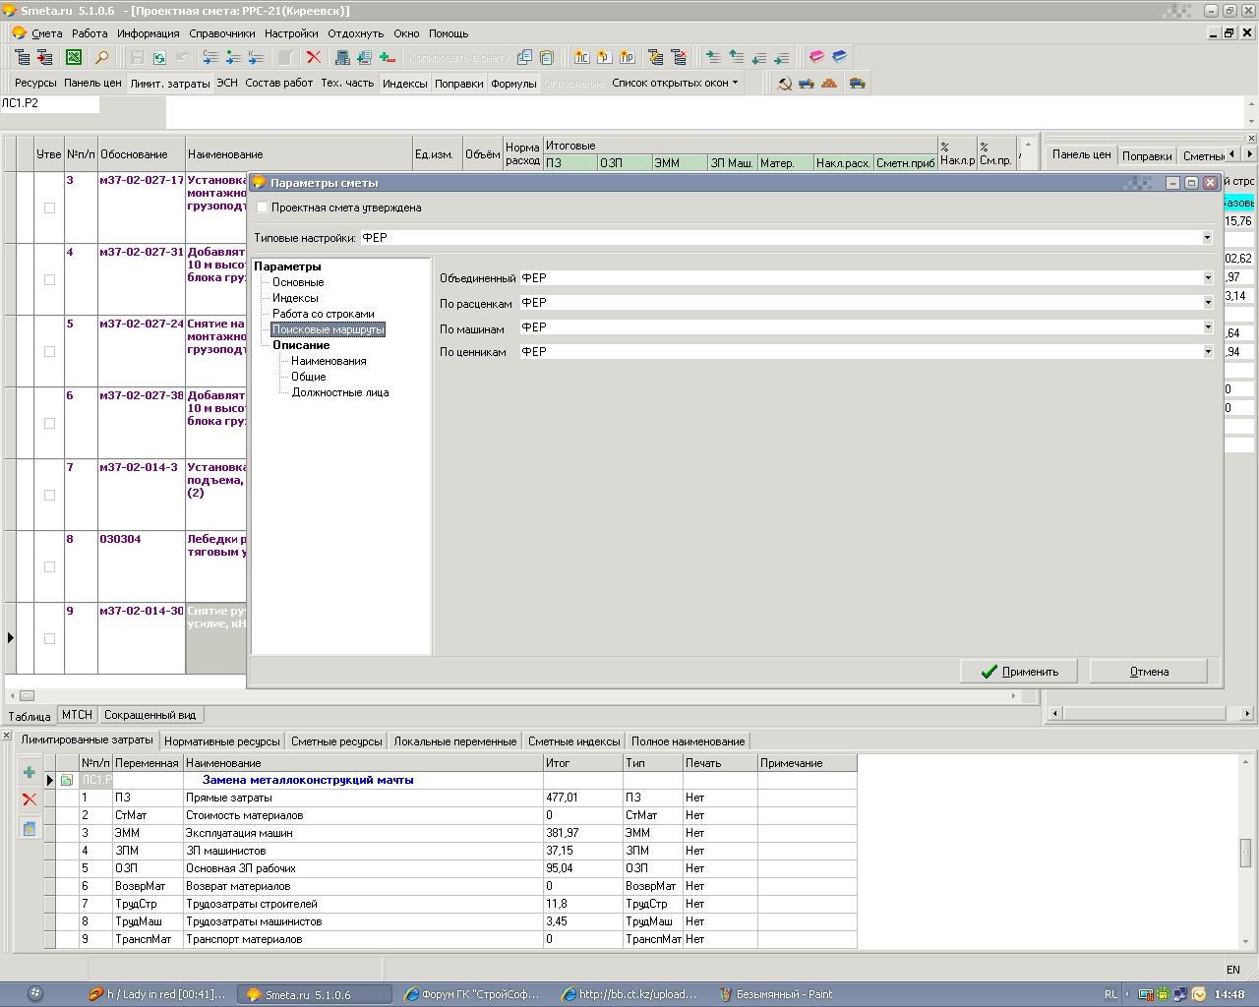The image size is (1259, 1007).
Task: Select 'Должностные лица' tree item
Action: coord(340,392)
